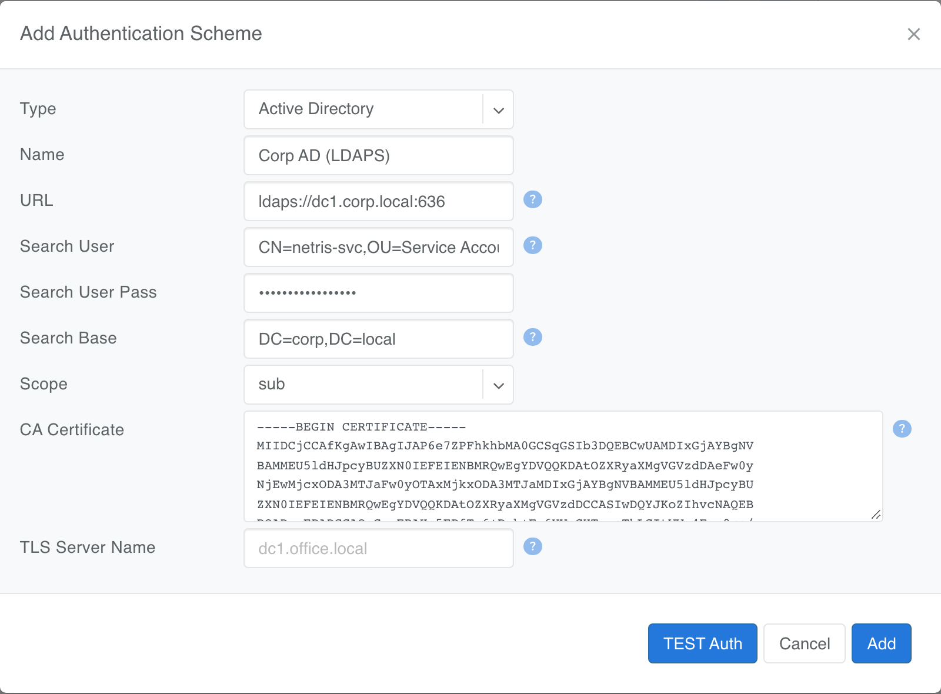Click the Type label
941x694 pixels.
click(x=38, y=109)
